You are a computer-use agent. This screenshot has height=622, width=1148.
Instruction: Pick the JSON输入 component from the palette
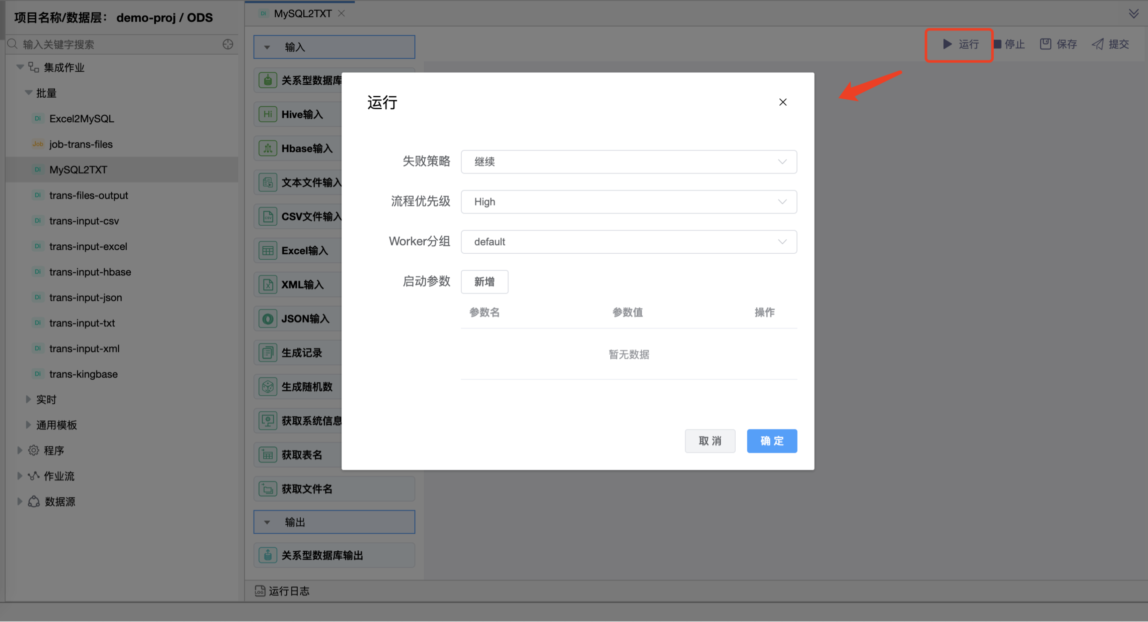tap(268, 318)
